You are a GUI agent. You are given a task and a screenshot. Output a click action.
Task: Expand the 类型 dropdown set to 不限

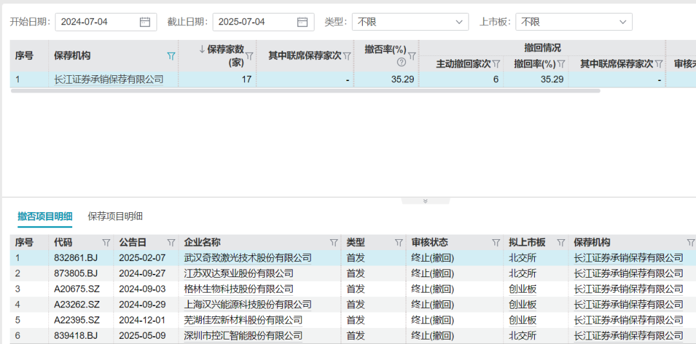tap(410, 22)
